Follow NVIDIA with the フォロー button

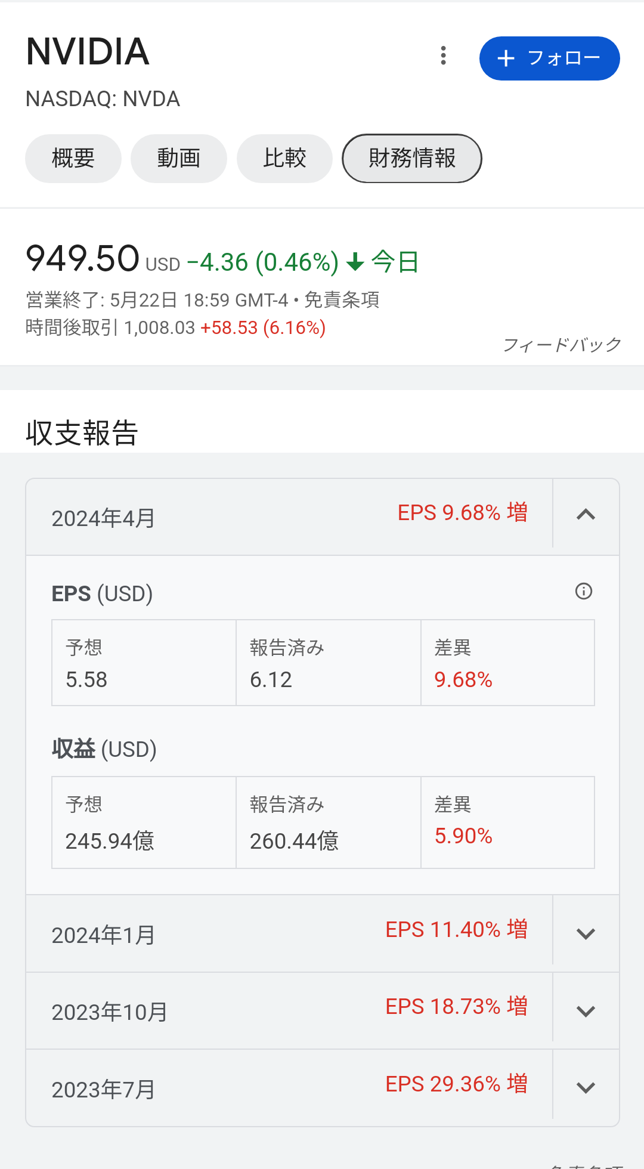click(550, 58)
